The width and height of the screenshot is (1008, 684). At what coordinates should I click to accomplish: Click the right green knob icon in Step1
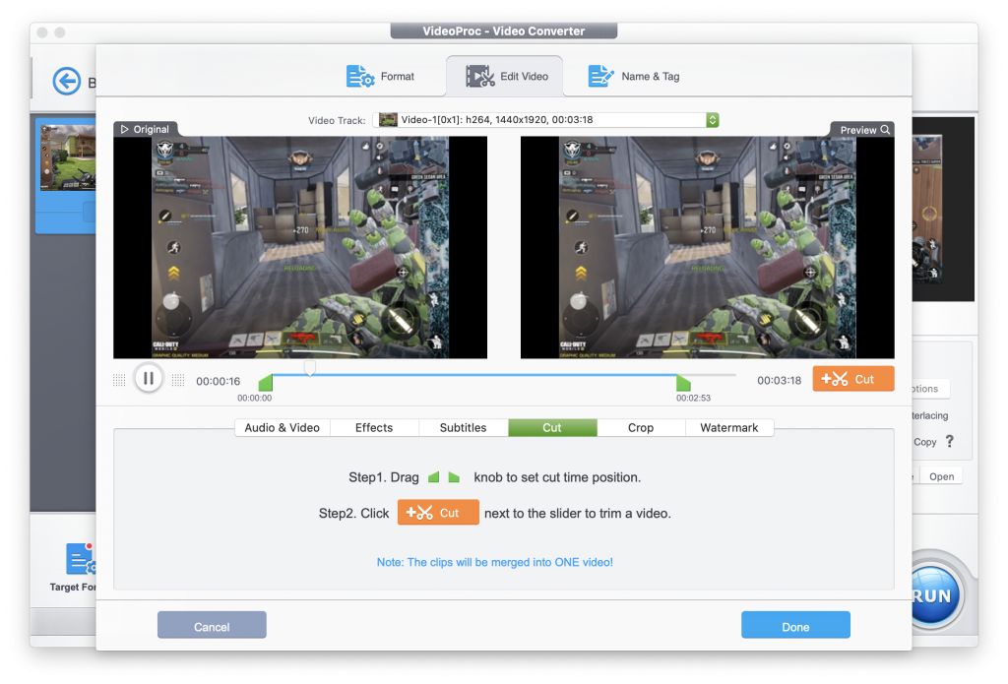[x=454, y=477]
